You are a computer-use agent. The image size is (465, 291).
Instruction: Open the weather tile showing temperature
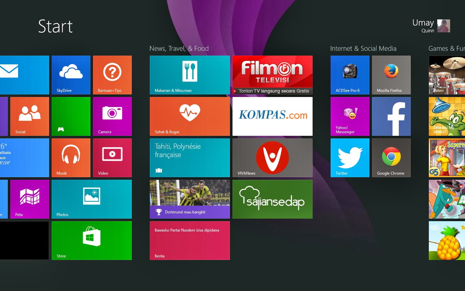(24, 158)
